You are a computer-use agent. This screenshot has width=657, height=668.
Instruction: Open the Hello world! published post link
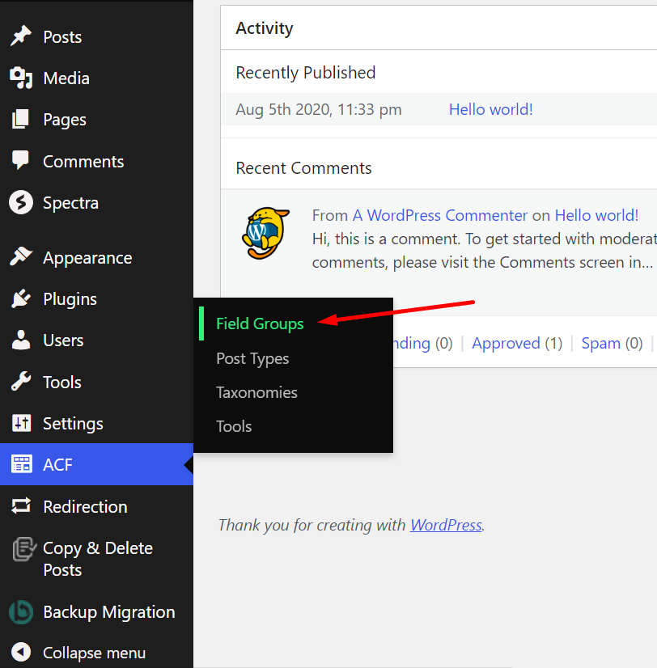490,109
